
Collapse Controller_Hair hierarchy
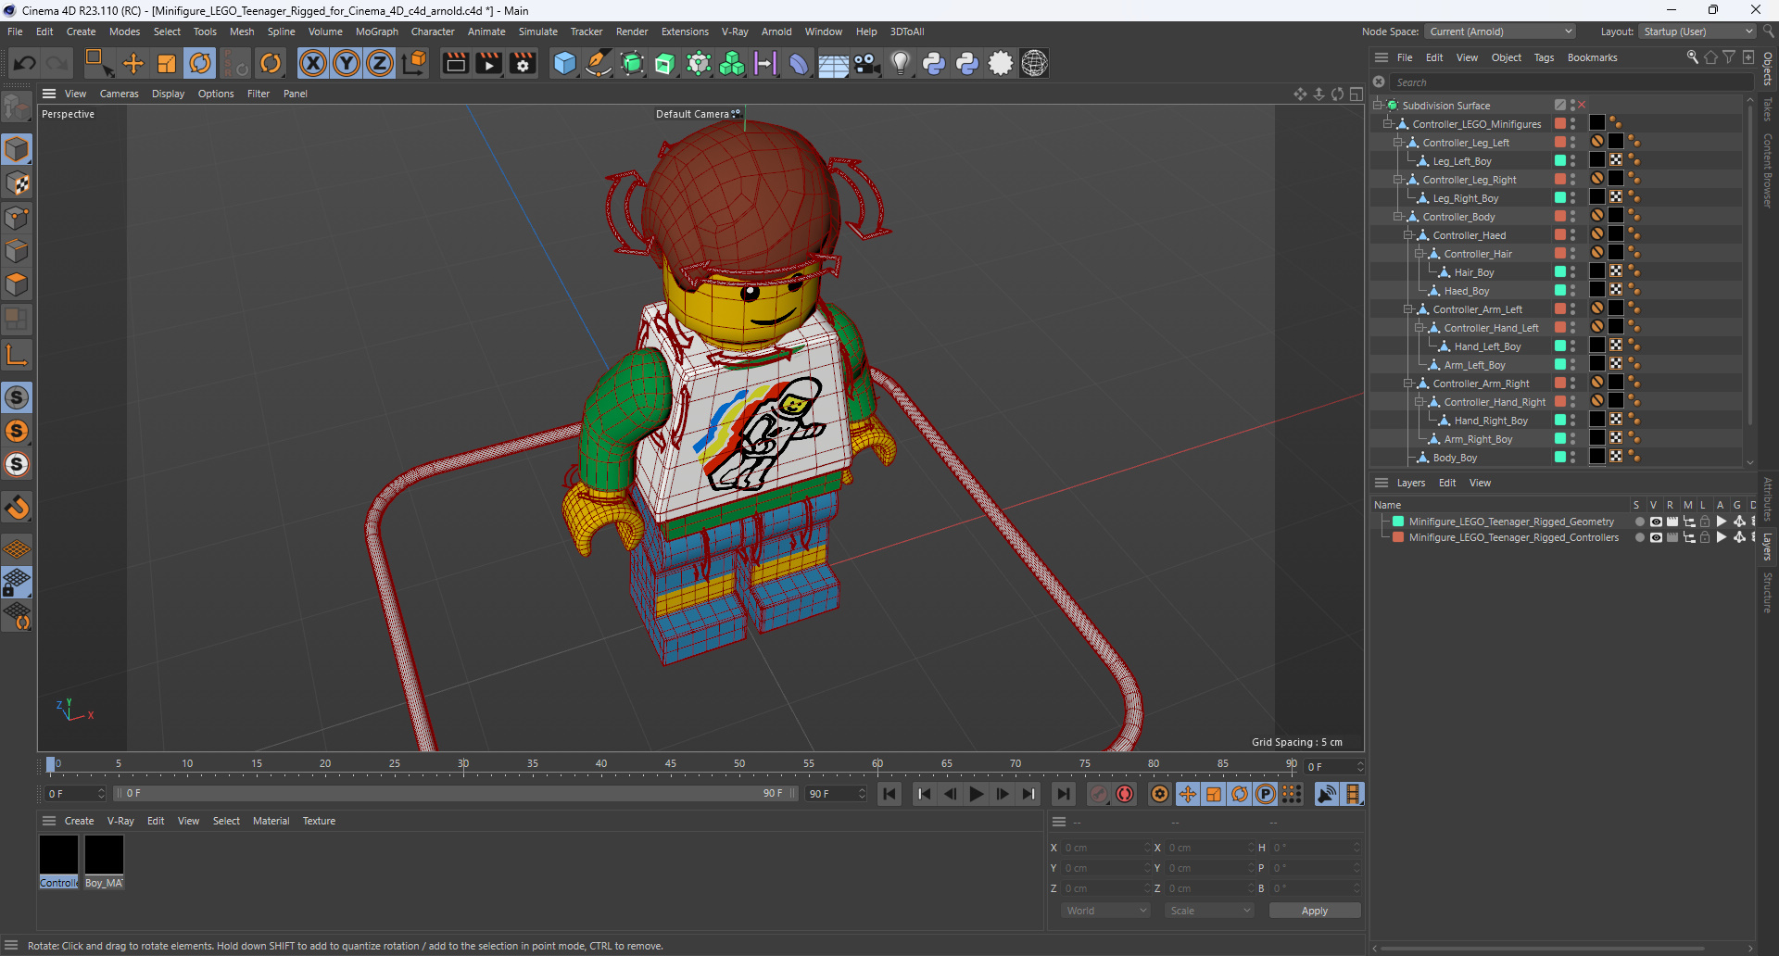[x=1419, y=254]
